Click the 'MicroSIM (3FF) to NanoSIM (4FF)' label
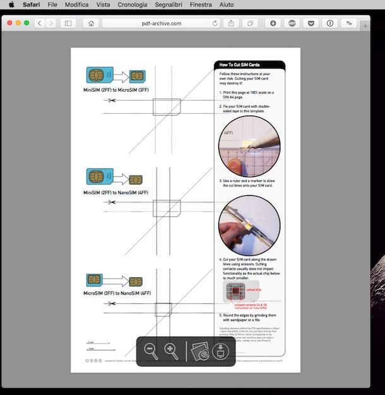 [x=117, y=293]
